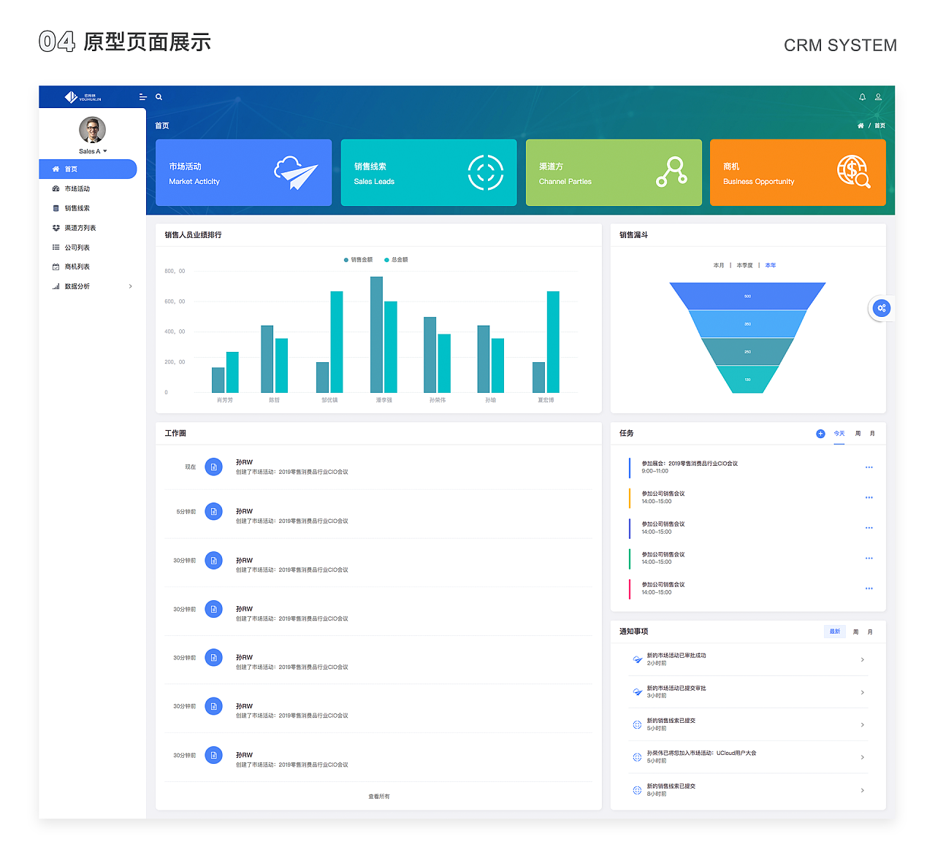Click the funnel 130 bottom segment
This screenshot has width=935, height=847.
tap(747, 380)
